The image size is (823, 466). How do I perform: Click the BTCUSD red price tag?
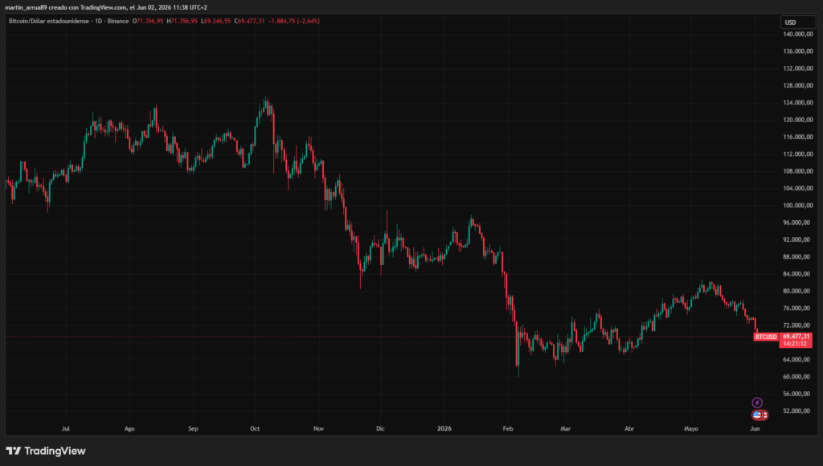[766, 337]
